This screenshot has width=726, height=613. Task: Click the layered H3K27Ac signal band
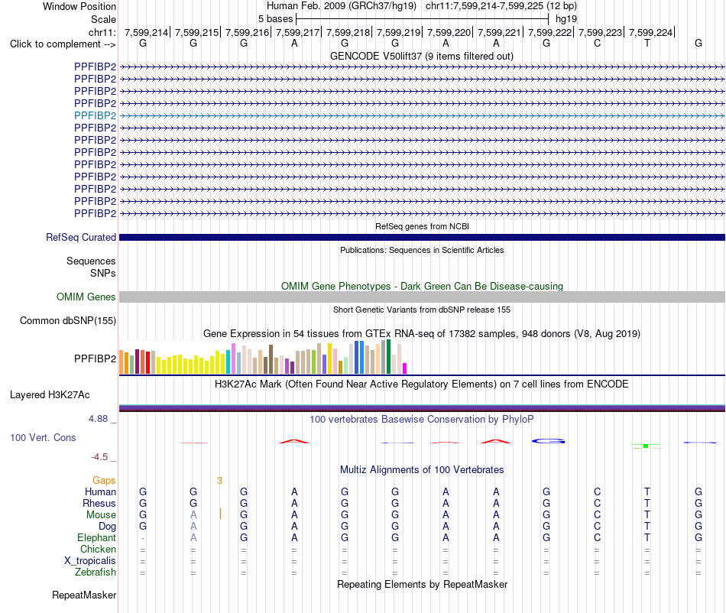click(422, 408)
